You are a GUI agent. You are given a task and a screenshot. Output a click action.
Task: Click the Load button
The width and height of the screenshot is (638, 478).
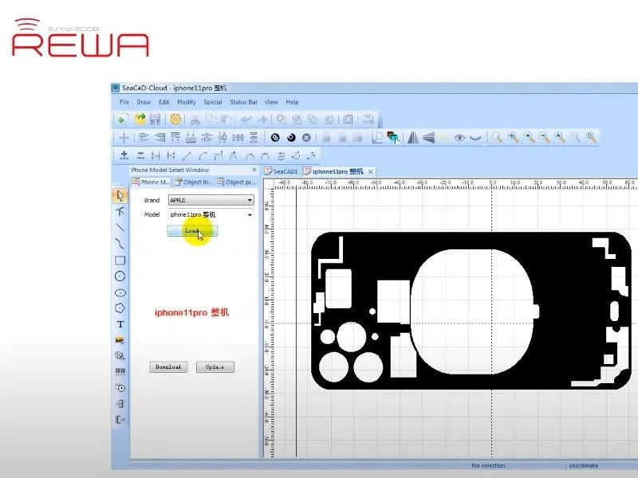point(192,231)
